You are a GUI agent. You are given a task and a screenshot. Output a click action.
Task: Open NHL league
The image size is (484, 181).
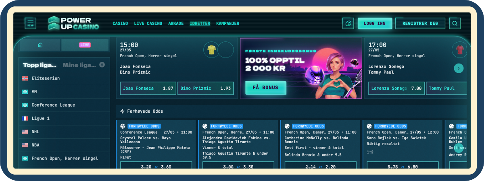click(64, 132)
